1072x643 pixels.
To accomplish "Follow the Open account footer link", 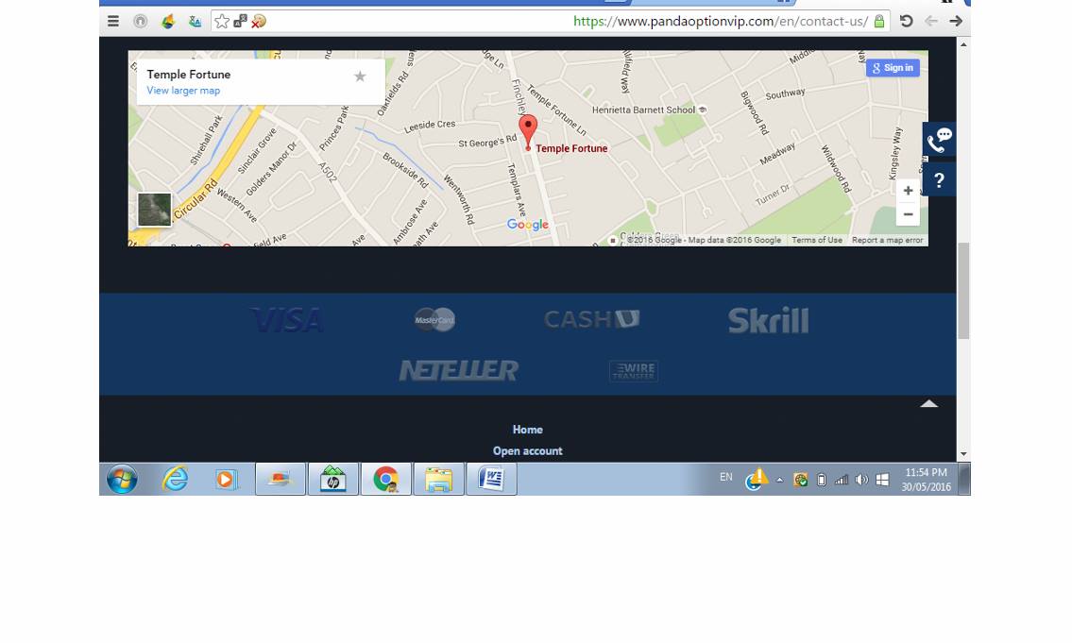I will click(x=527, y=451).
